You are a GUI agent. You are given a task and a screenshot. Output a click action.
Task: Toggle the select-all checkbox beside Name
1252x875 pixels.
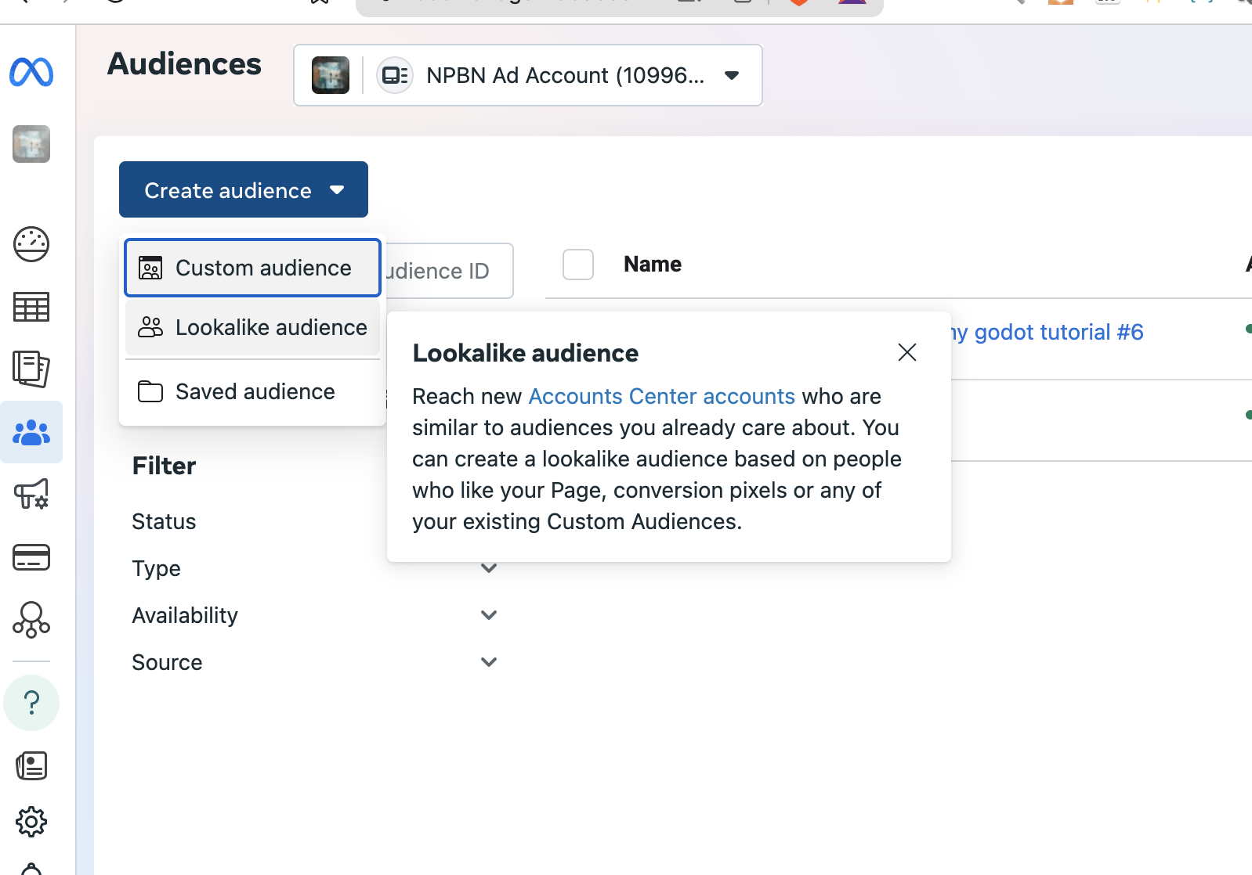[x=578, y=265]
